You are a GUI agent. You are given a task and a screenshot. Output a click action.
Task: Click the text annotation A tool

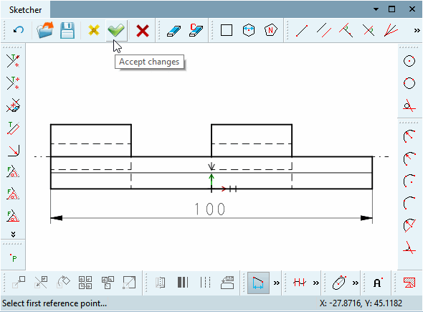[378, 283]
